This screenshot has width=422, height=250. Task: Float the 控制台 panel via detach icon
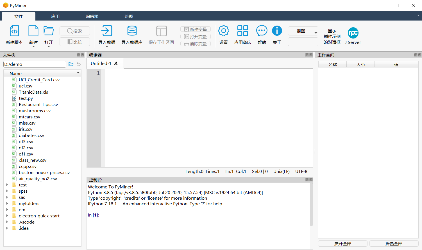(307, 180)
